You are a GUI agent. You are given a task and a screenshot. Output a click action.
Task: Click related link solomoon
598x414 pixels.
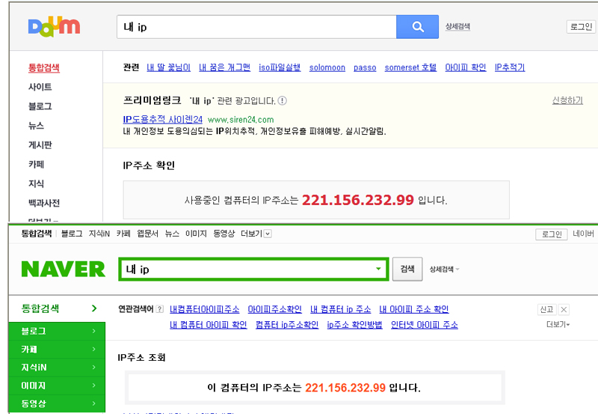click(x=327, y=67)
